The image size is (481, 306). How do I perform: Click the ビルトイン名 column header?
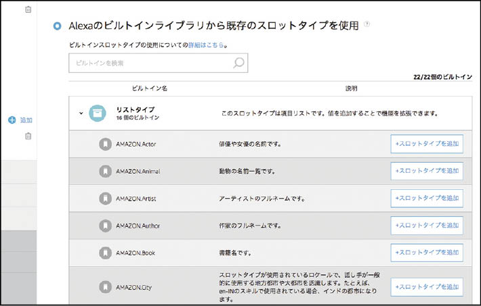pos(150,88)
